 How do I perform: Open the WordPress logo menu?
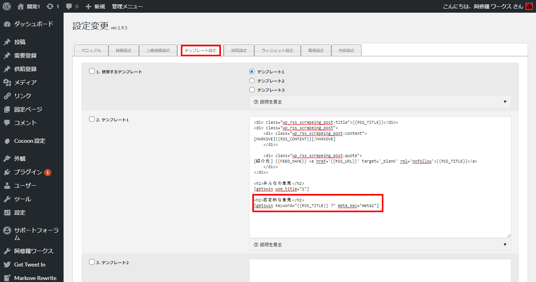tap(7, 6)
